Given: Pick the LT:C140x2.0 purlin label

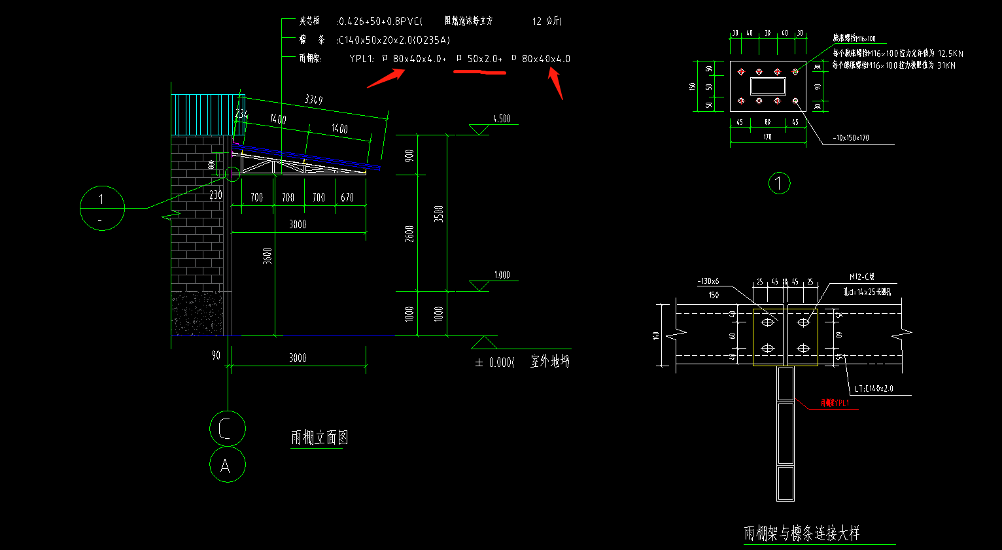Looking at the screenshot, I should (x=874, y=388).
